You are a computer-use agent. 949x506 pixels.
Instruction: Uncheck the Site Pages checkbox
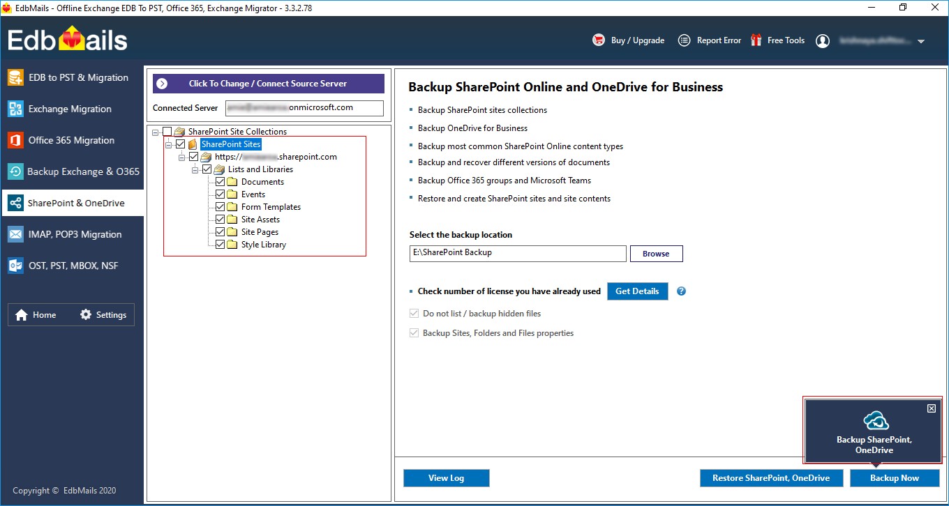tap(220, 232)
